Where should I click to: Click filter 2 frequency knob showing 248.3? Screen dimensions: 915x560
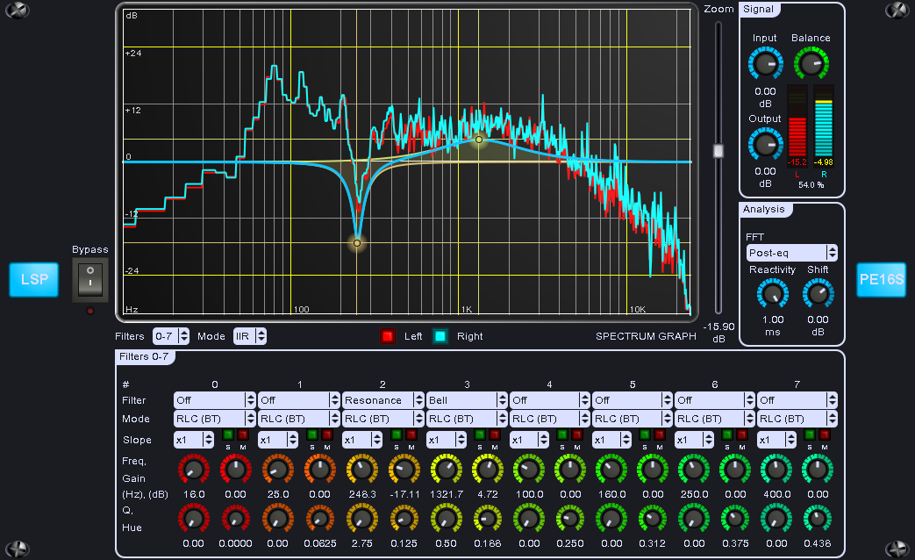[361, 470]
